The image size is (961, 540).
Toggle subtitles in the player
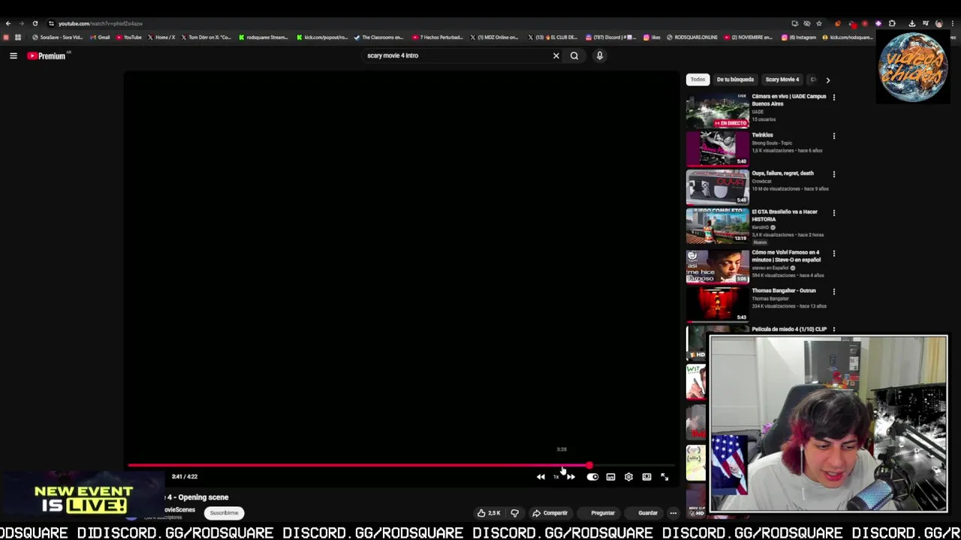pyautogui.click(x=610, y=477)
